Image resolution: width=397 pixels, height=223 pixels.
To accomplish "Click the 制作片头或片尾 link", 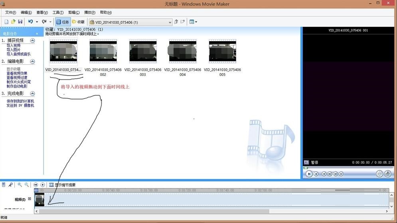I will [x=18, y=82].
